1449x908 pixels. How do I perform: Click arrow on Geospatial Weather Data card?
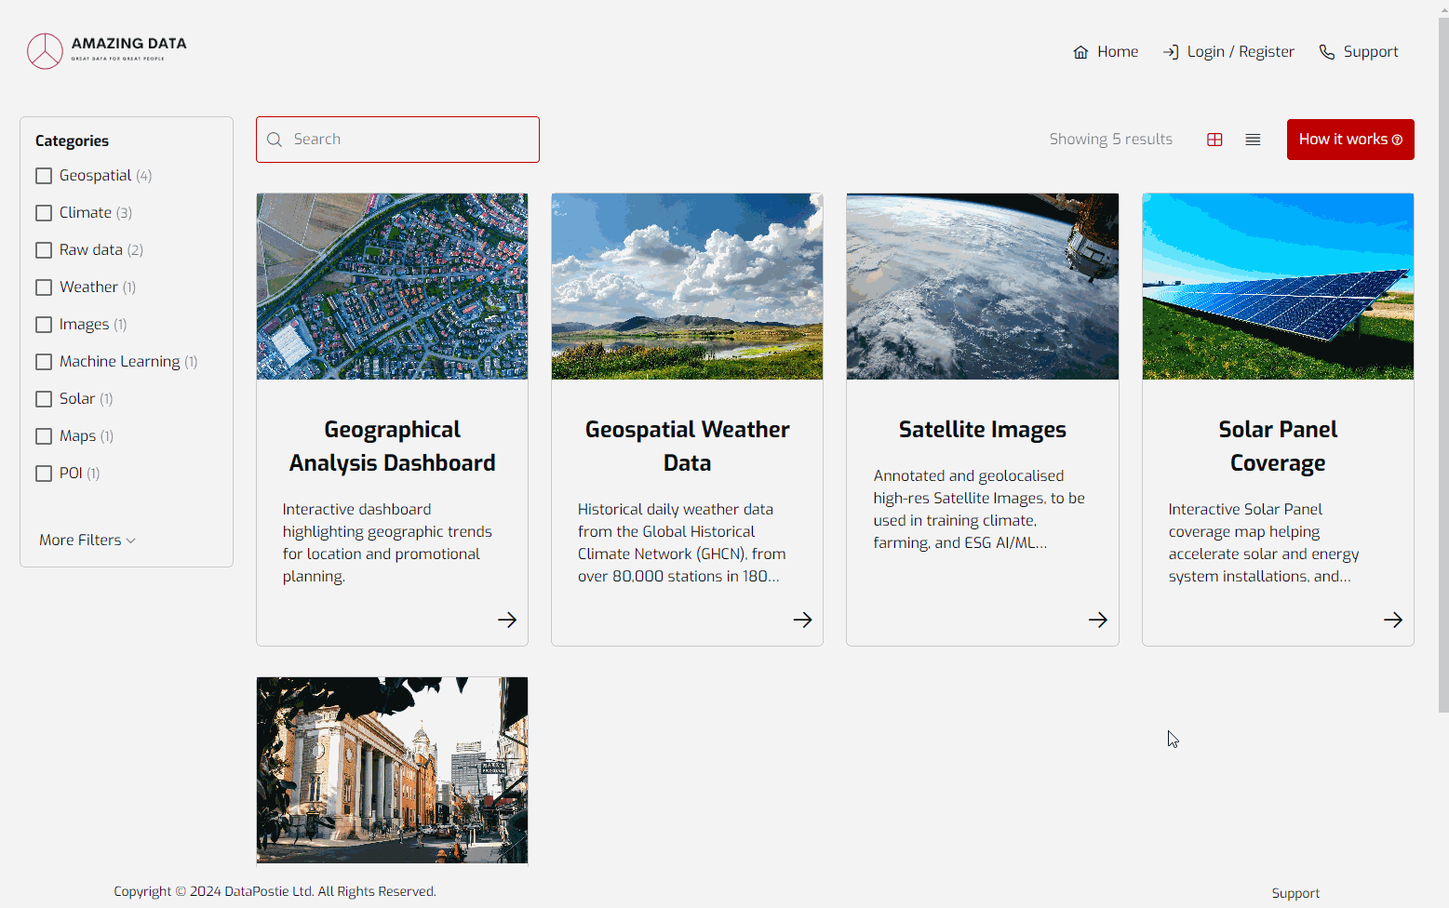[802, 620]
